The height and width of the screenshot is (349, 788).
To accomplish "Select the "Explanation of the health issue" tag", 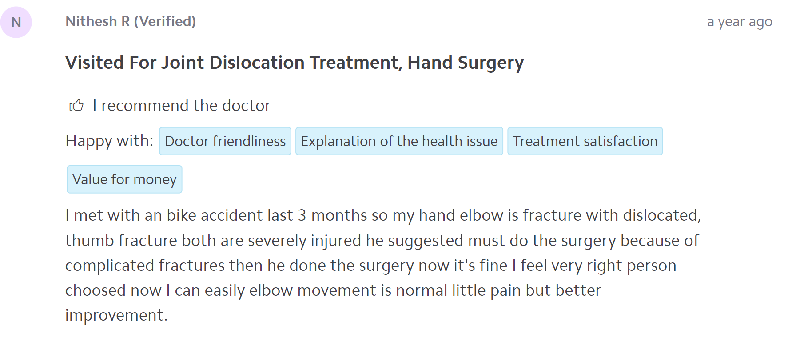I will (399, 141).
